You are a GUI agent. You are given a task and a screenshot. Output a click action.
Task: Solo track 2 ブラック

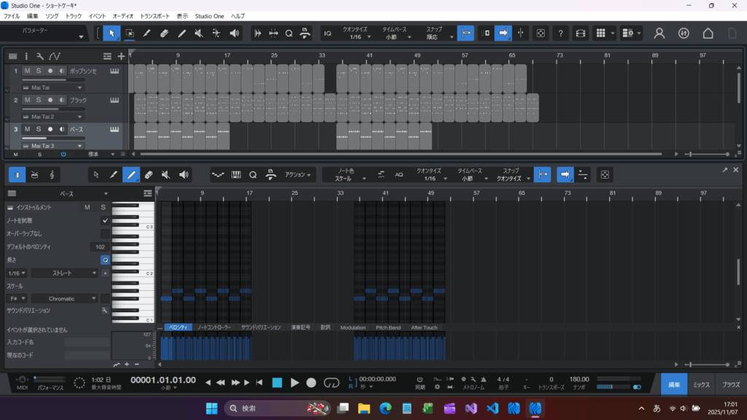tap(39, 100)
